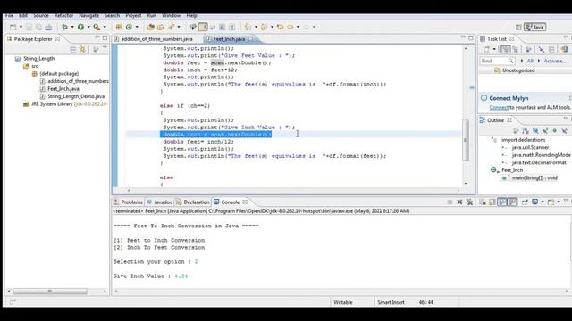Toggle Link with Editor in Package Explorer

83,50
